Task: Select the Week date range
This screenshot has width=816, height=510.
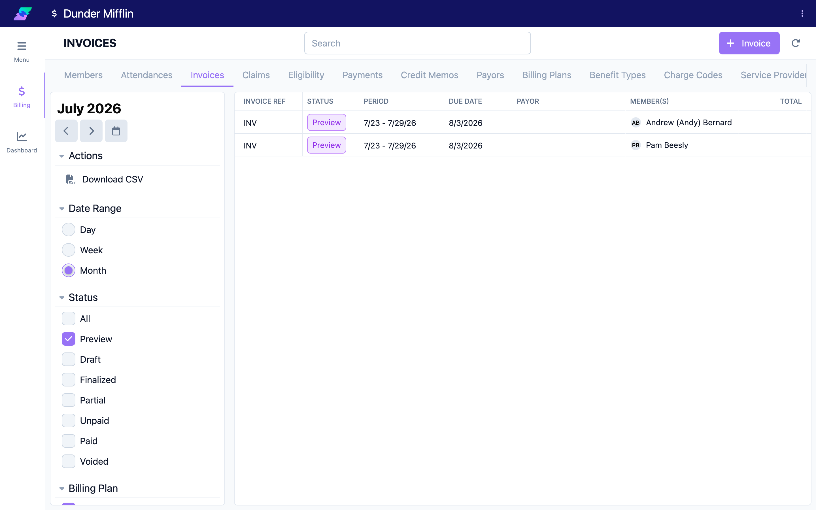Action: click(x=69, y=250)
